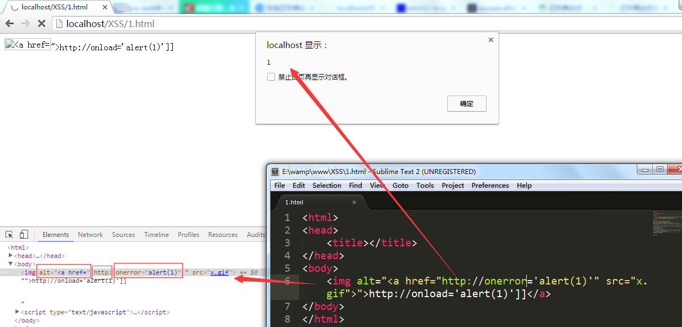Image resolution: width=682 pixels, height=327 pixels.
Task: Open the Resources tab
Action: click(223, 235)
